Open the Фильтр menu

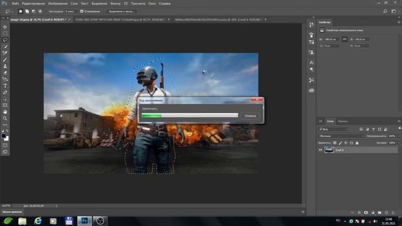pos(116,4)
